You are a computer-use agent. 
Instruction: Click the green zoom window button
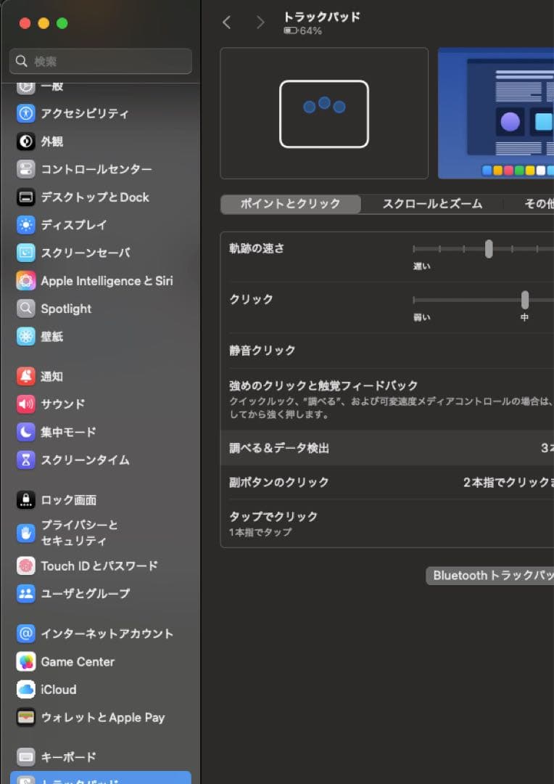(62, 23)
